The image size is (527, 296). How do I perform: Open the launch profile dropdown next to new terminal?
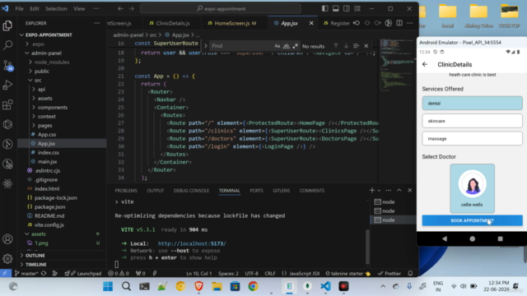tap(379, 191)
